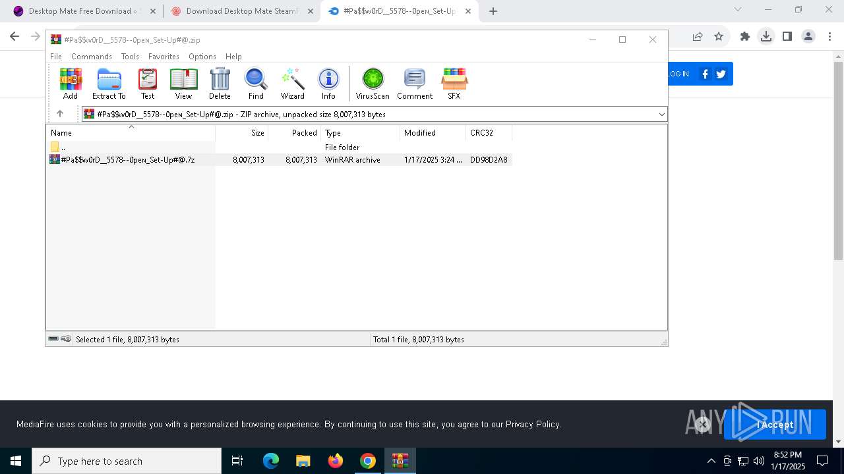Image resolution: width=844 pixels, height=474 pixels.
Task: Open the Tools menu
Action: click(x=130, y=57)
